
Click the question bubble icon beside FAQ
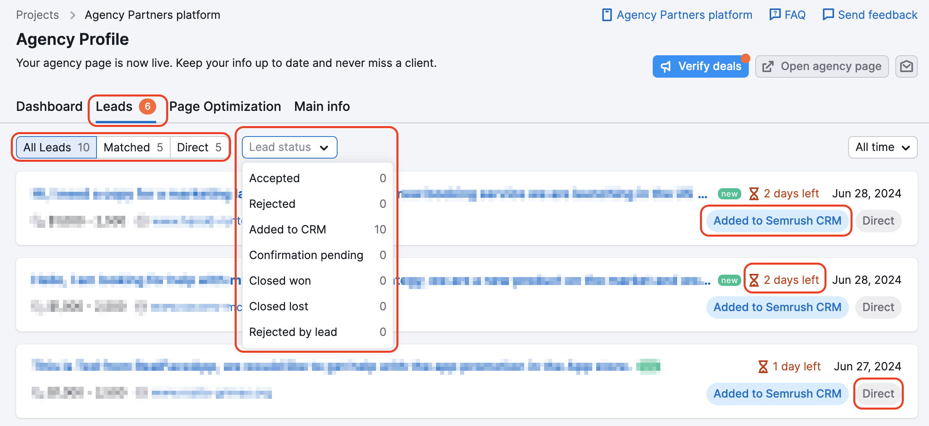click(775, 14)
